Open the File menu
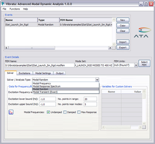This screenshot has width=155, height=144. (x=4, y=9)
